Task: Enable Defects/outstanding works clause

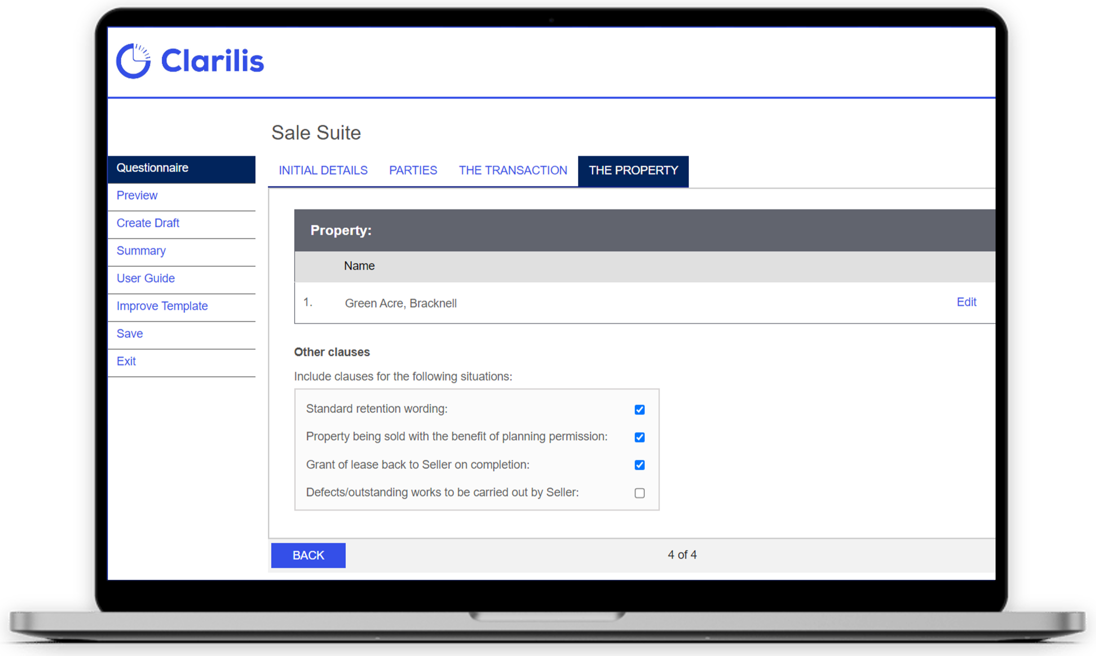Action: tap(639, 493)
